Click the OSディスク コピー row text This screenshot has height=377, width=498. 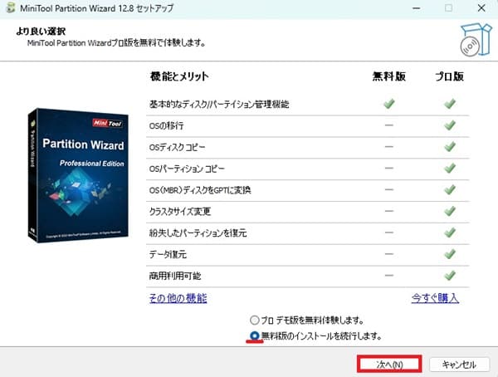tap(178, 147)
